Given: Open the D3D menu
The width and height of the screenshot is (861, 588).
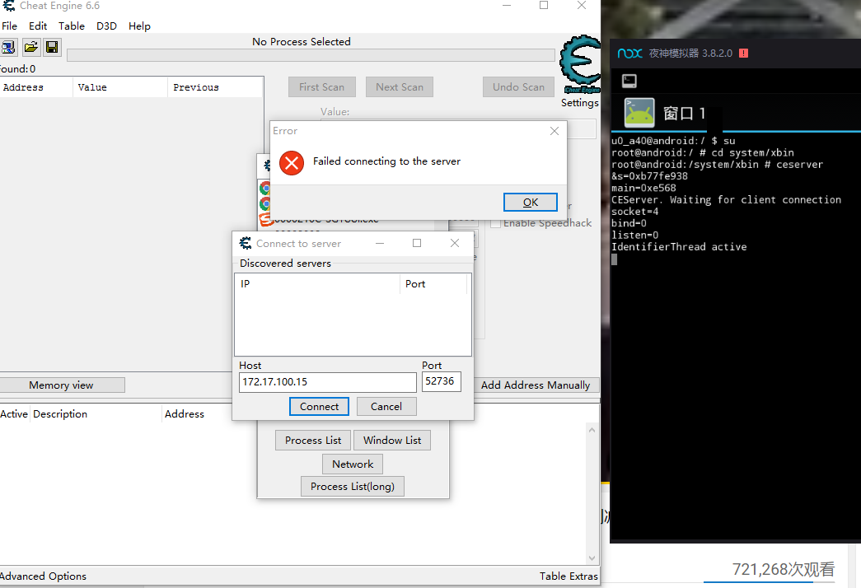Looking at the screenshot, I should coord(106,26).
